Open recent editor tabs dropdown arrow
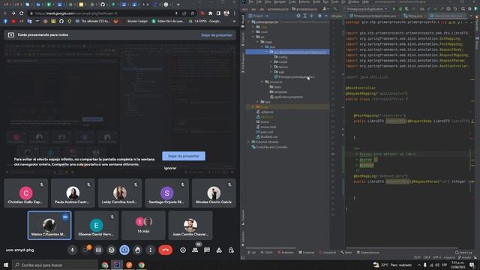This screenshot has width=480, height=270. coord(470,16)
